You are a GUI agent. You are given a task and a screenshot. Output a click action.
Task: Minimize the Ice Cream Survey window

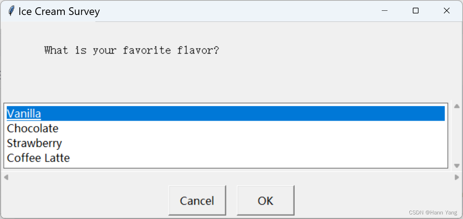click(385, 11)
